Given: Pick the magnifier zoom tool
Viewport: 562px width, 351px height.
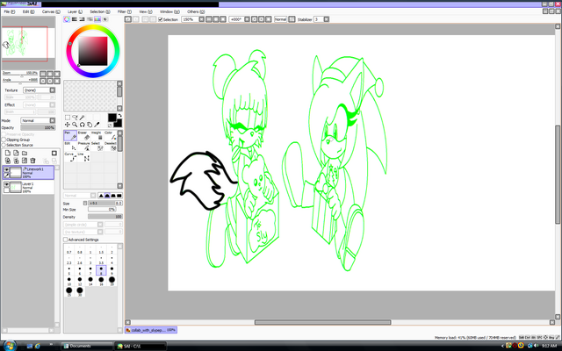Looking at the screenshot, I should coord(75,125).
